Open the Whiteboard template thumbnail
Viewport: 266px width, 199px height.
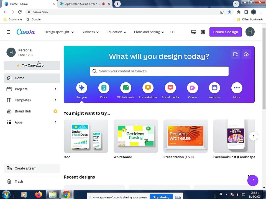pyautogui.click(x=136, y=136)
